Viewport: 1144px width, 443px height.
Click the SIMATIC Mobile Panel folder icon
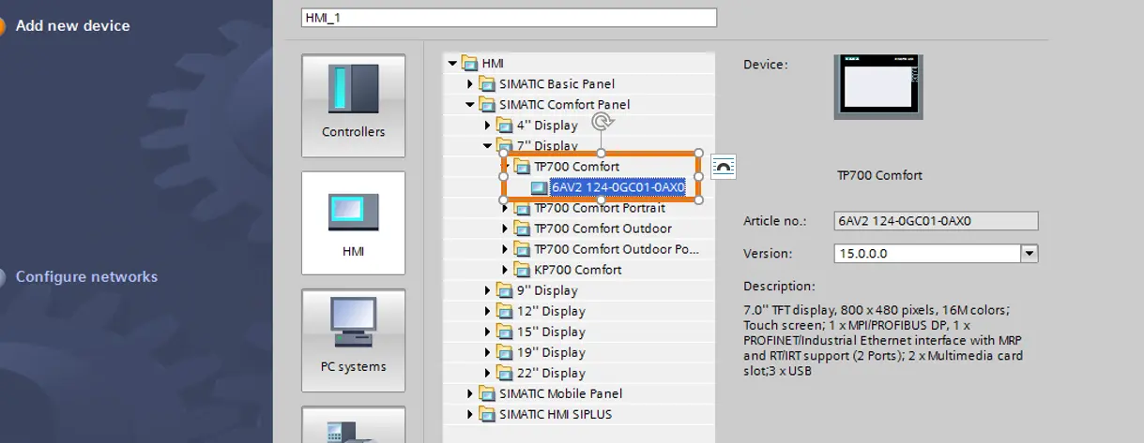pos(487,393)
